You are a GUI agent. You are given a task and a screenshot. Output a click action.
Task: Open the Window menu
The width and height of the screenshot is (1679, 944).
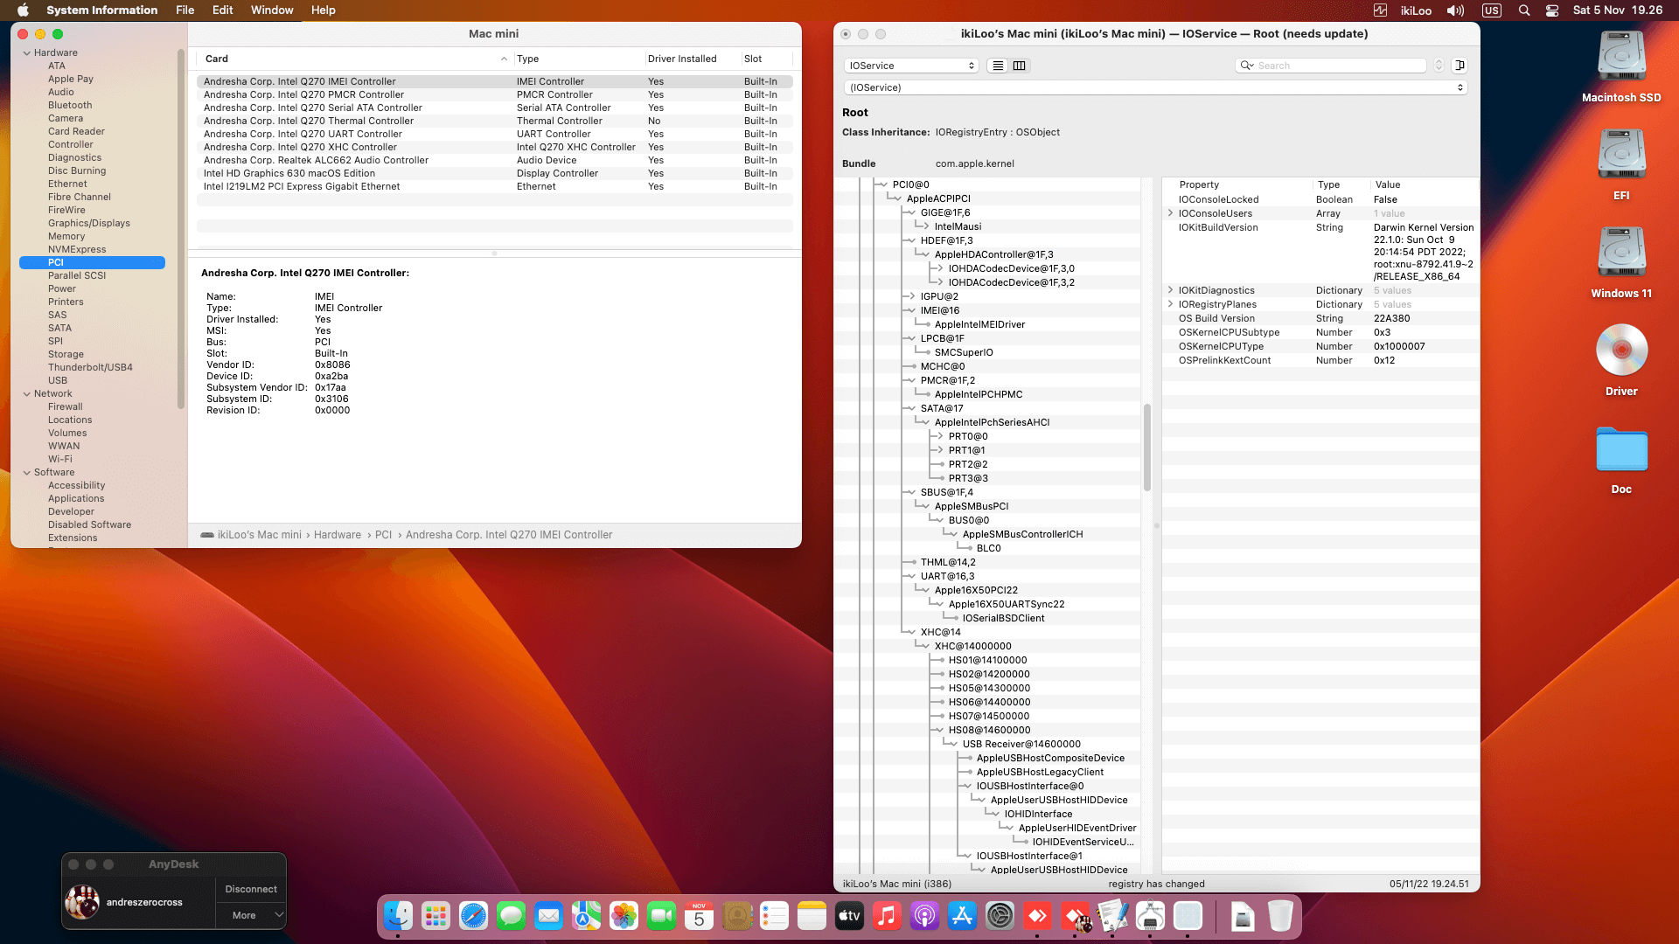tap(272, 10)
